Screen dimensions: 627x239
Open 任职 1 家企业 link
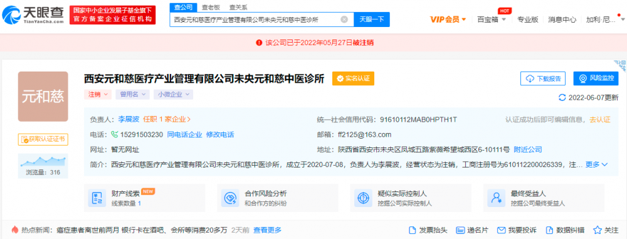(167, 119)
